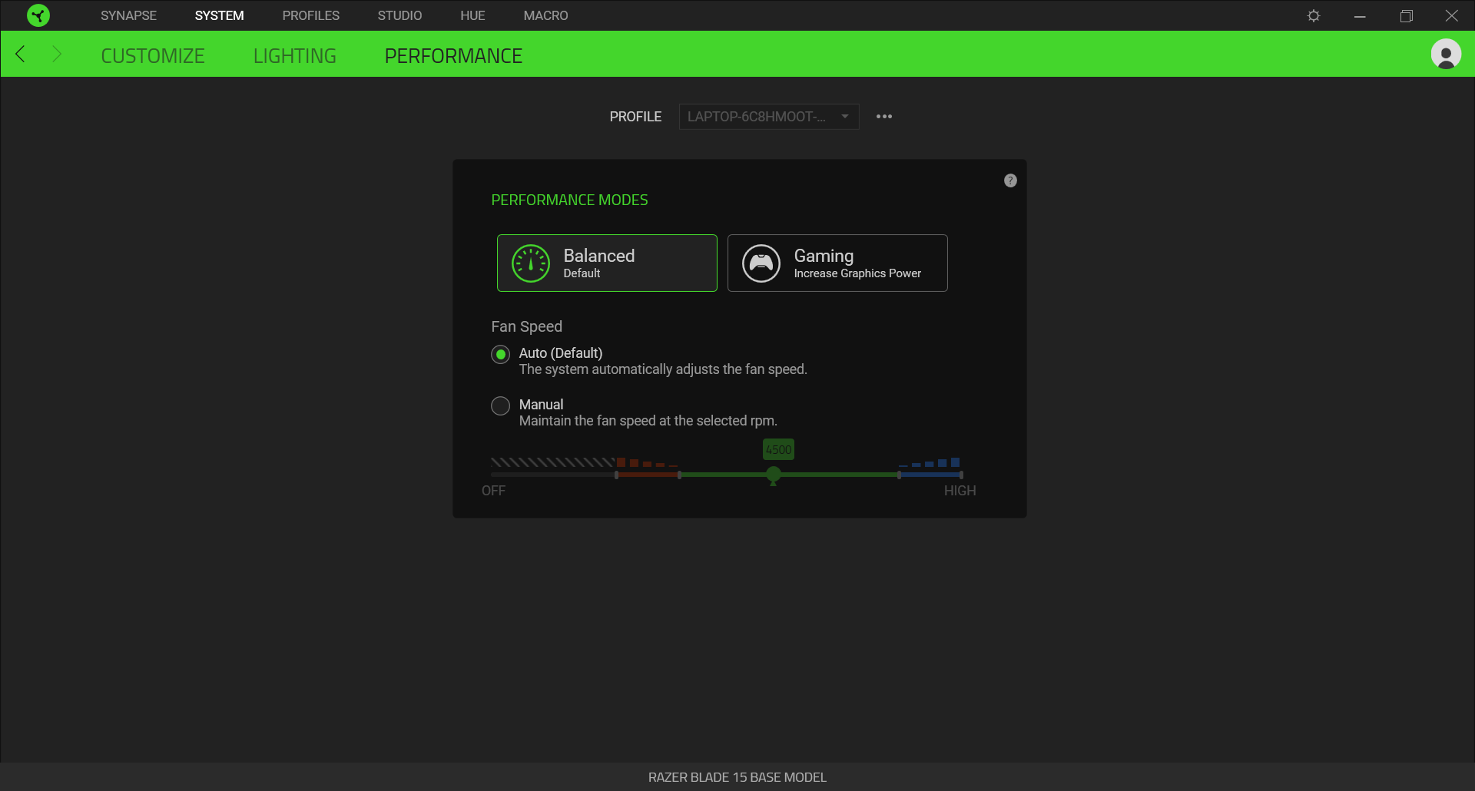Image resolution: width=1475 pixels, height=791 pixels.
Task: Go forward with the right arrow
Action: click(x=56, y=54)
